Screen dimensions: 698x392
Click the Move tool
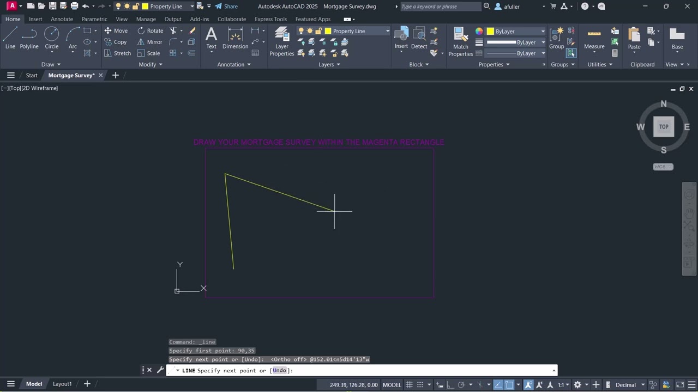116,30
